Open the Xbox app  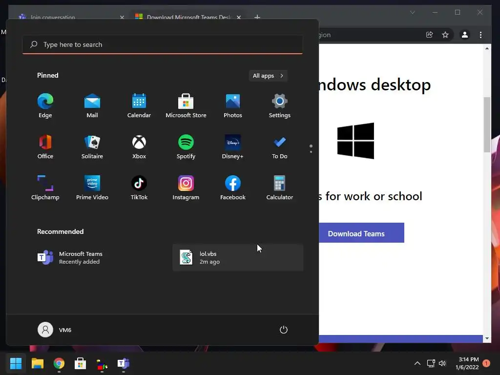[x=139, y=147]
